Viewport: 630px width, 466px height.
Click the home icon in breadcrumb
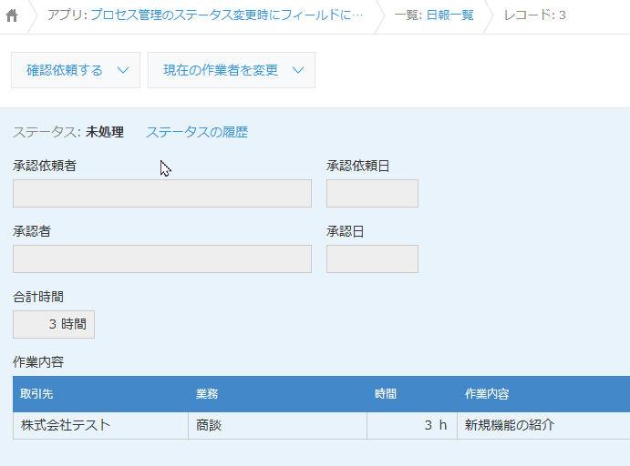coord(12,15)
